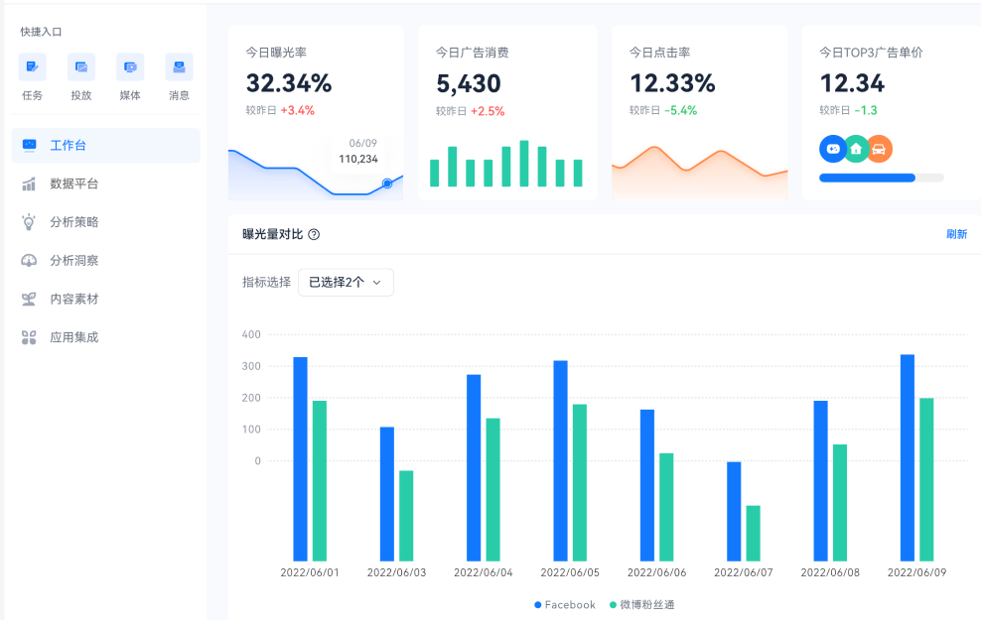This screenshot has height=620, width=981.
Task: Open the 投放 quick-access icon
Action: [x=81, y=67]
